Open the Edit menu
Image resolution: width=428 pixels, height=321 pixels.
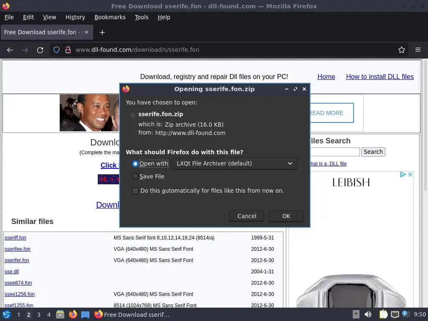pyautogui.click(x=28, y=17)
